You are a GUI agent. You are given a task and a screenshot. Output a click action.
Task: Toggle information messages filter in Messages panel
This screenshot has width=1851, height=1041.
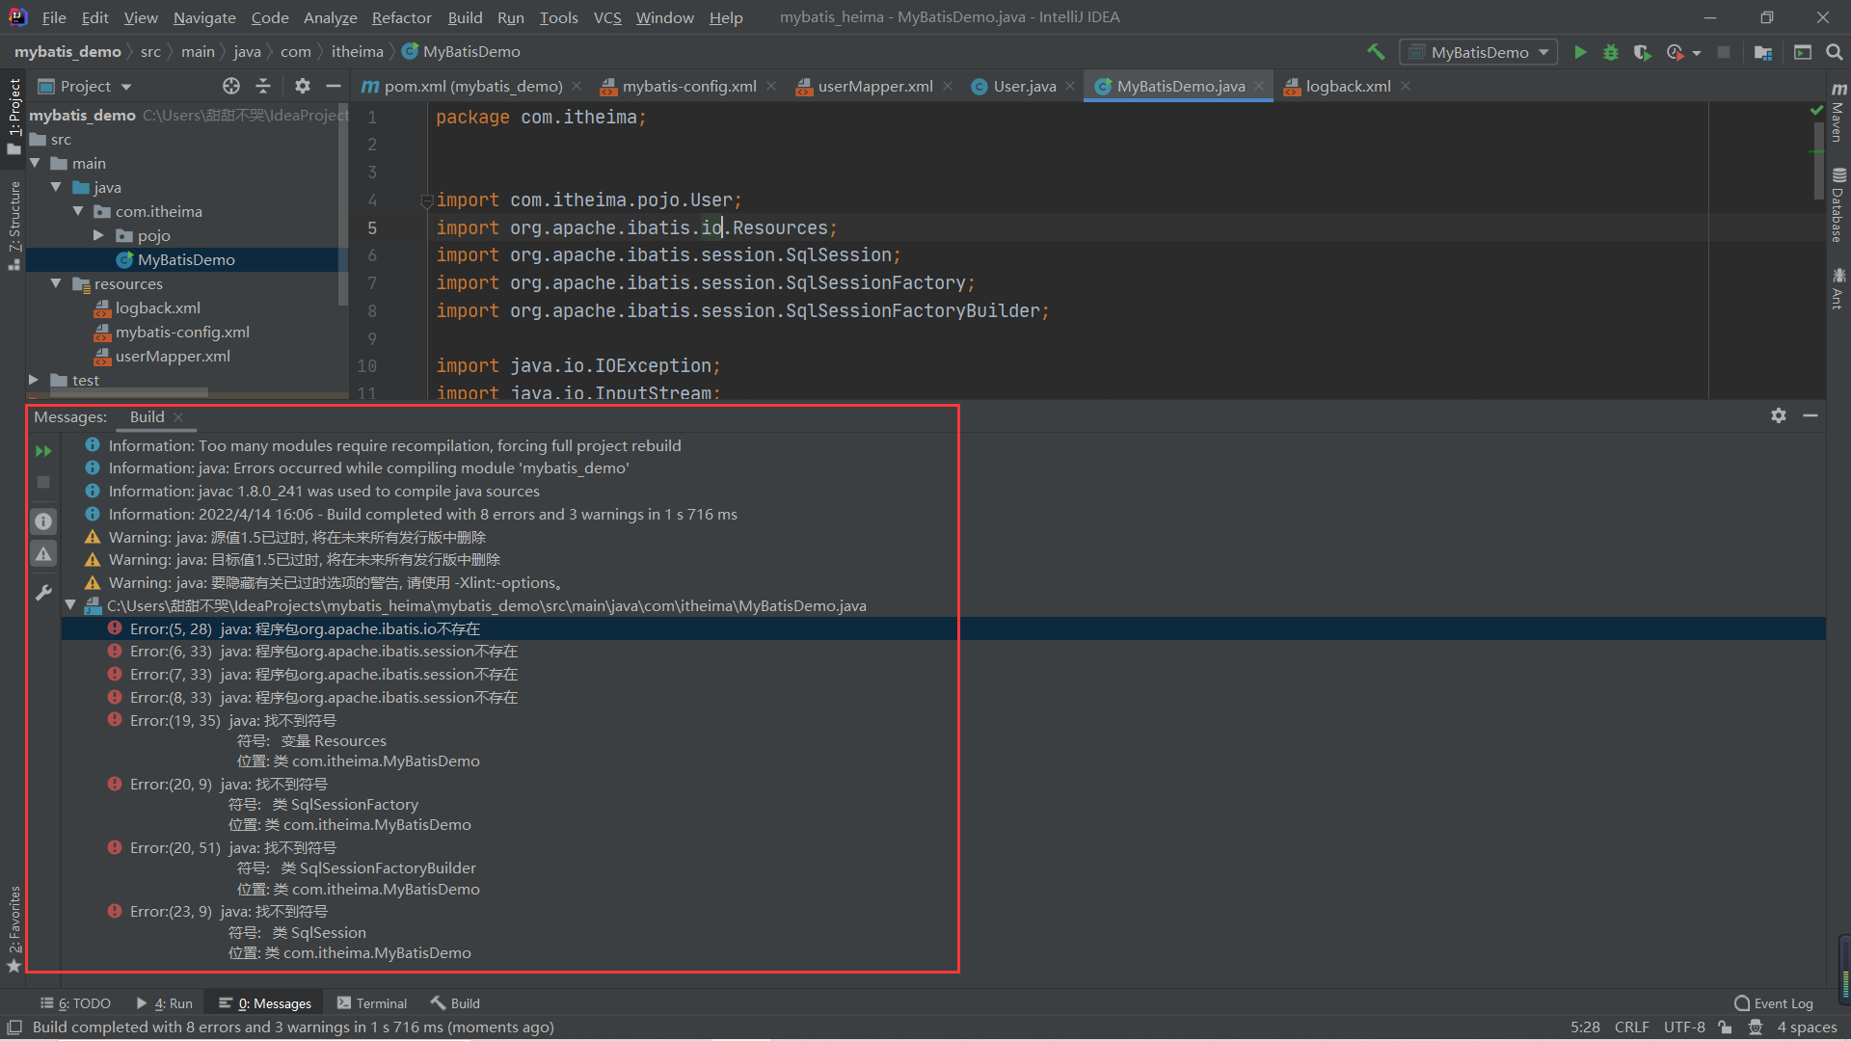point(42,520)
